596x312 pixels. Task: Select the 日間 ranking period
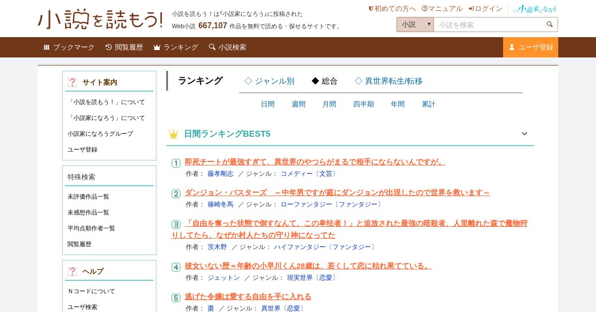coord(268,104)
